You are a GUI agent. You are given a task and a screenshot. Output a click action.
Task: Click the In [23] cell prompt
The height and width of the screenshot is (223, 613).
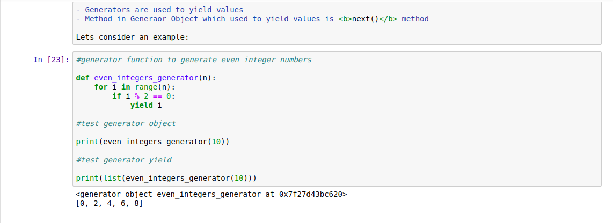pyautogui.click(x=51, y=60)
